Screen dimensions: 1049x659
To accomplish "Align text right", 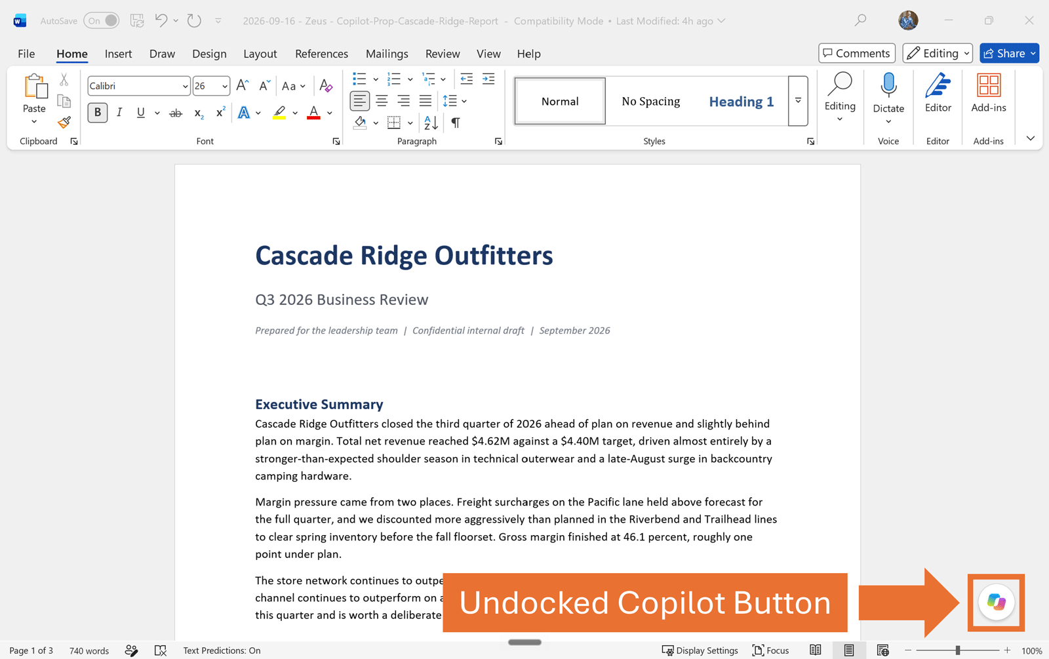I will (x=404, y=101).
